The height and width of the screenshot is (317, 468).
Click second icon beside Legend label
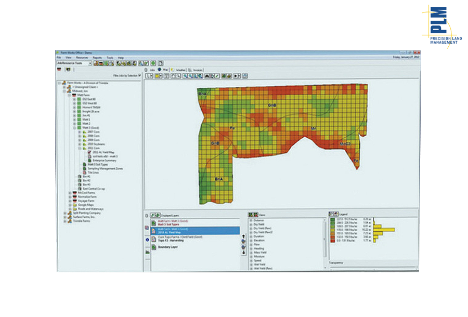point(336,214)
